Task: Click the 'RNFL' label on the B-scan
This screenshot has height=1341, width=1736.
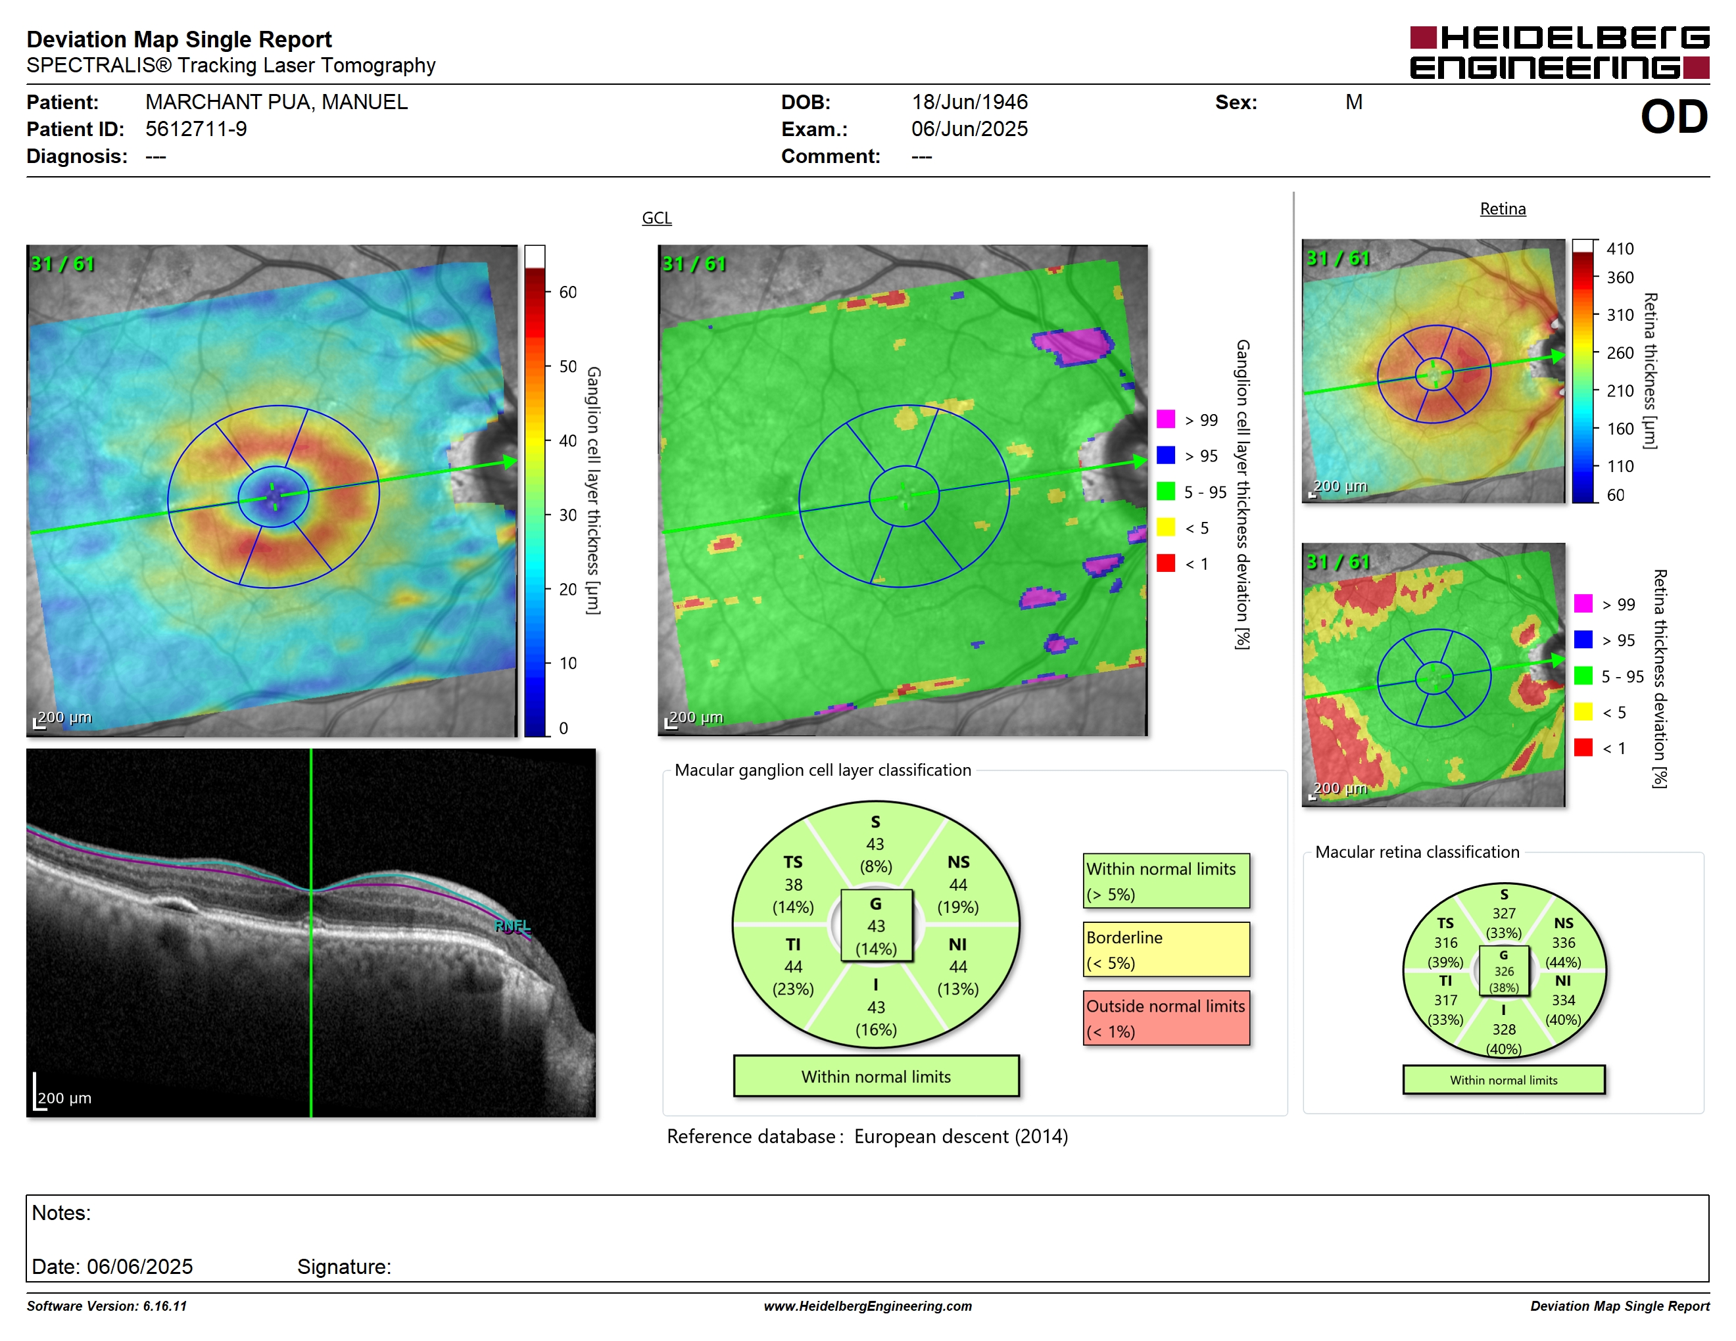Action: (512, 926)
